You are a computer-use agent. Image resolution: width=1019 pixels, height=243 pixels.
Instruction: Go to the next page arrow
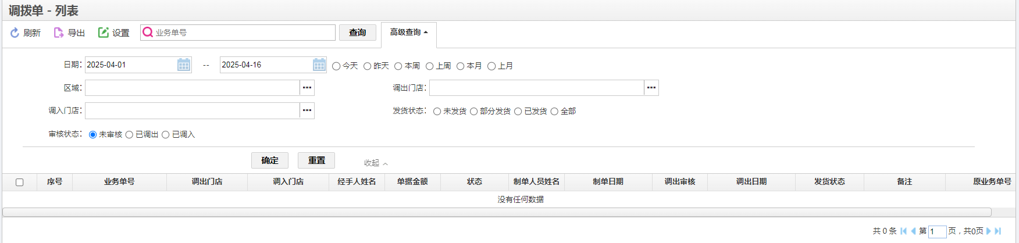(x=988, y=231)
